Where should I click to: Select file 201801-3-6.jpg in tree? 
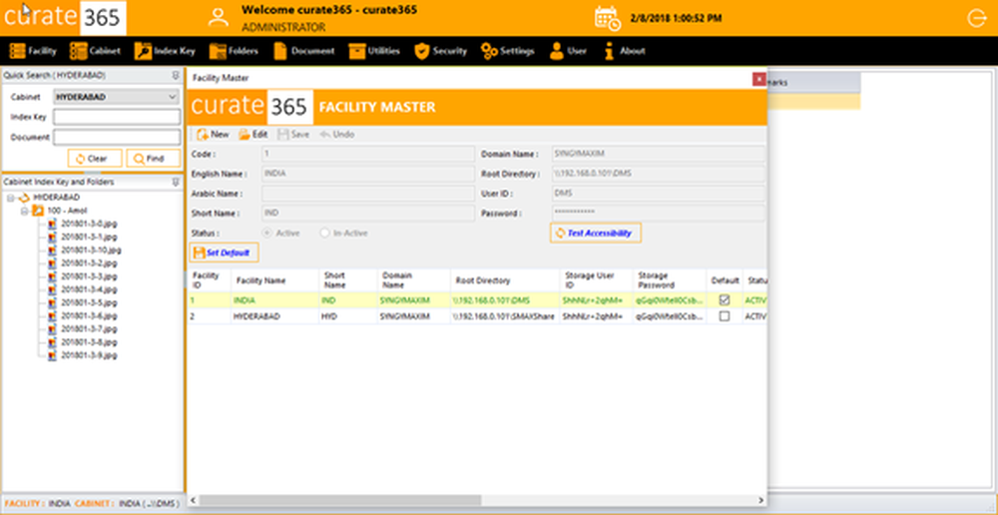pos(89,315)
